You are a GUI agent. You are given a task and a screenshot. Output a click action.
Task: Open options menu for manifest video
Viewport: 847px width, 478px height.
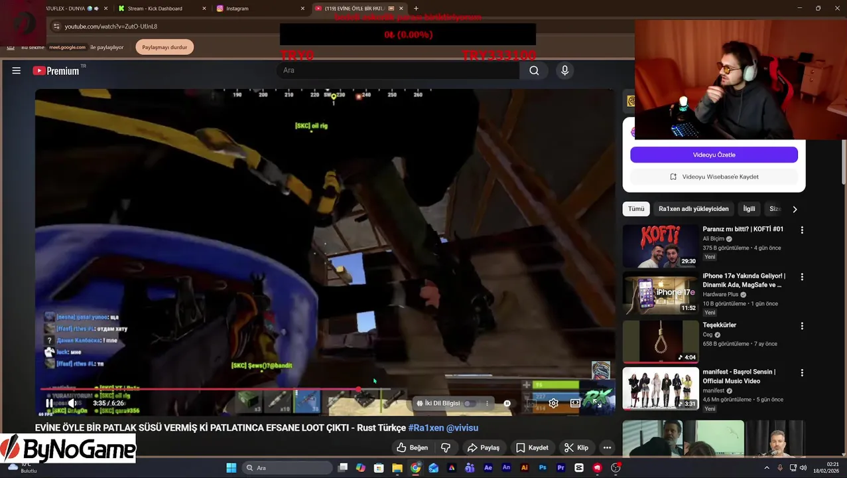tap(802, 373)
